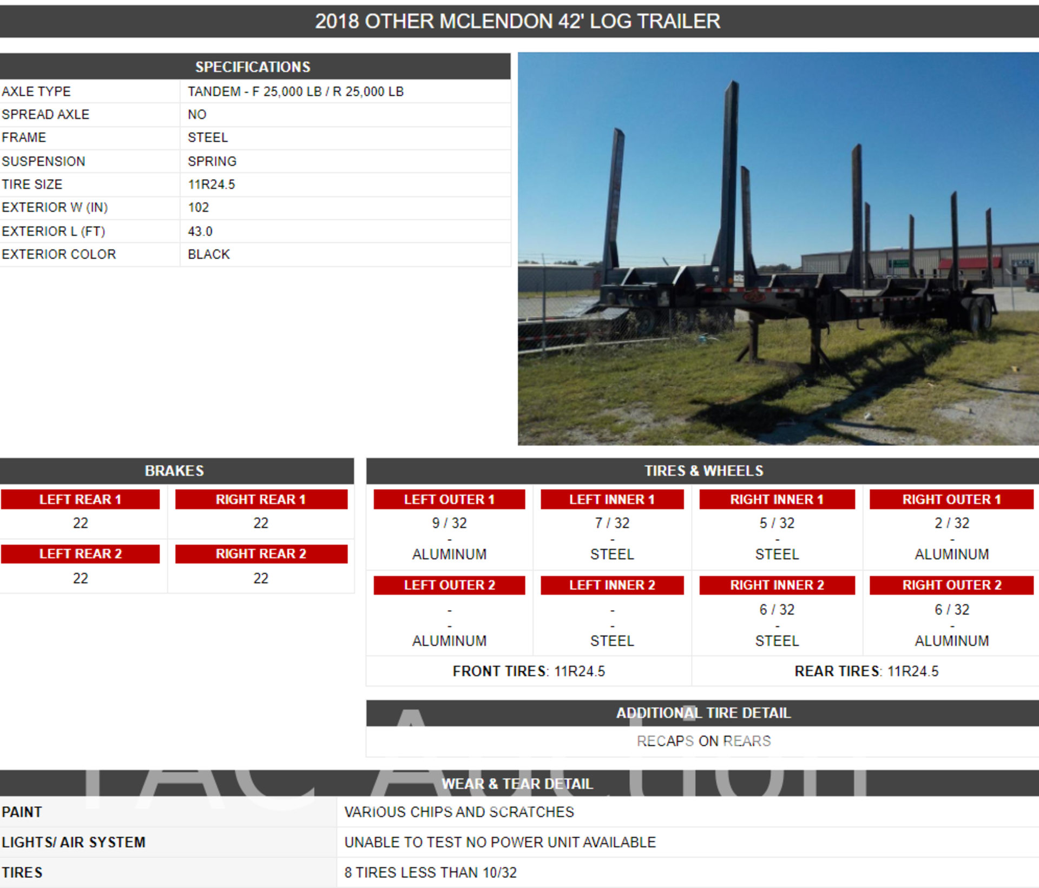This screenshot has width=1039, height=888.
Task: Click the PAINT wear label
Action: tap(22, 812)
